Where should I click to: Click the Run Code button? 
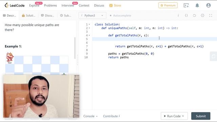[174, 116]
